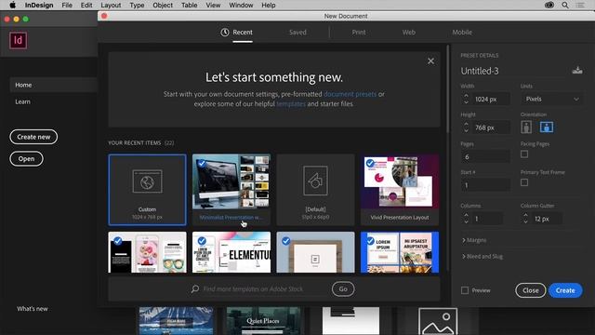Screen dimensions: 595x335
Task: Click the magnifier icon in Adobe Stock search
Action: (x=195, y=289)
